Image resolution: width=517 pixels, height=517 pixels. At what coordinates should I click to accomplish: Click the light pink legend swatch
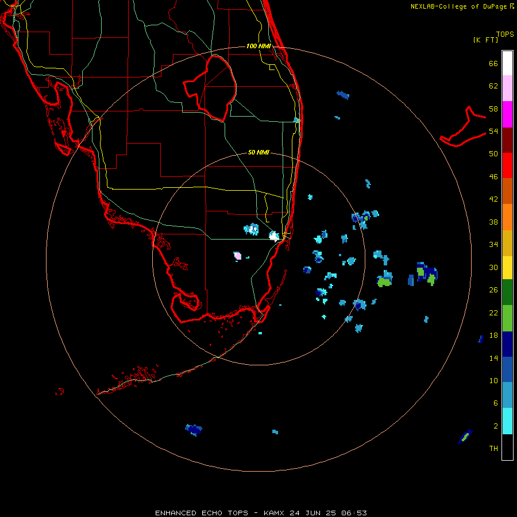[x=507, y=88]
